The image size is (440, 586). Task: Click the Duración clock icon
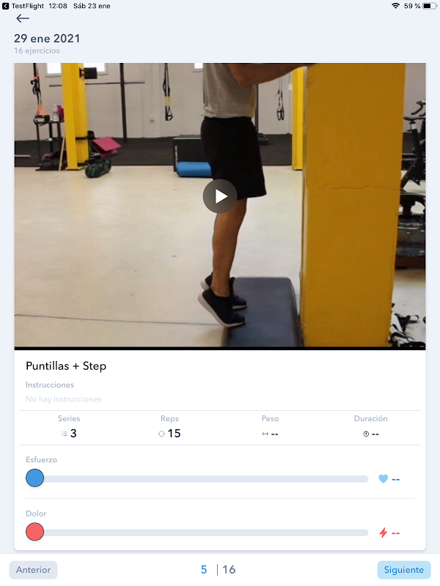(366, 434)
